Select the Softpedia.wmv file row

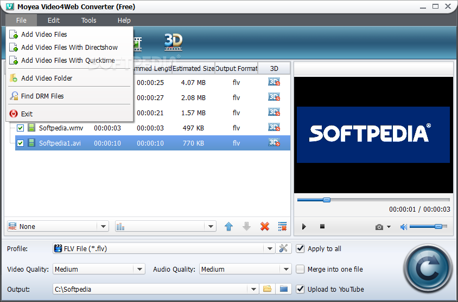[152, 128]
